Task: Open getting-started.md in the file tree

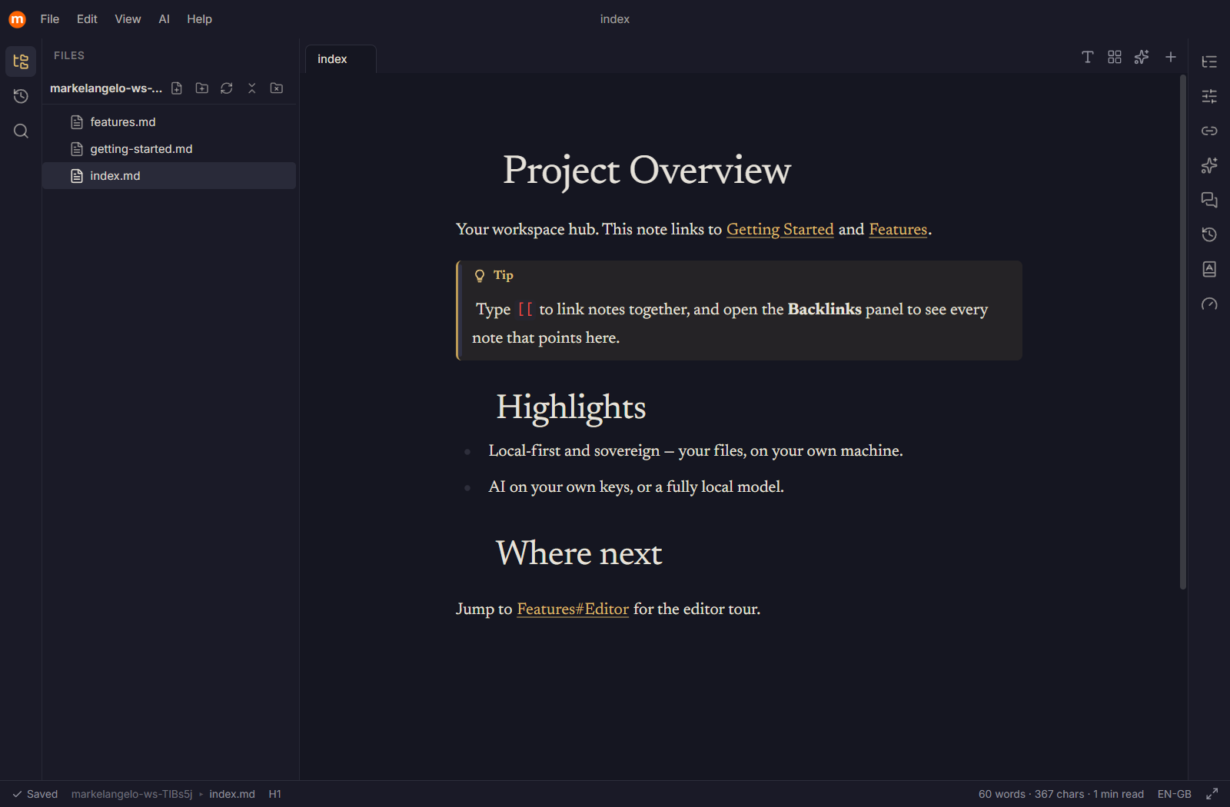Action: (169, 149)
